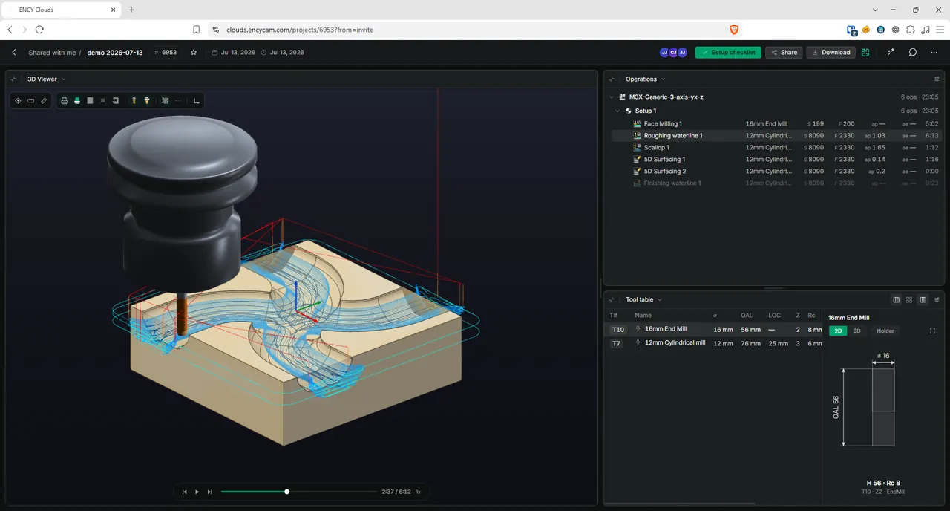Collapse the M3X-Generic-3-axis-yx-z machine node
950x511 pixels.
[x=612, y=97]
